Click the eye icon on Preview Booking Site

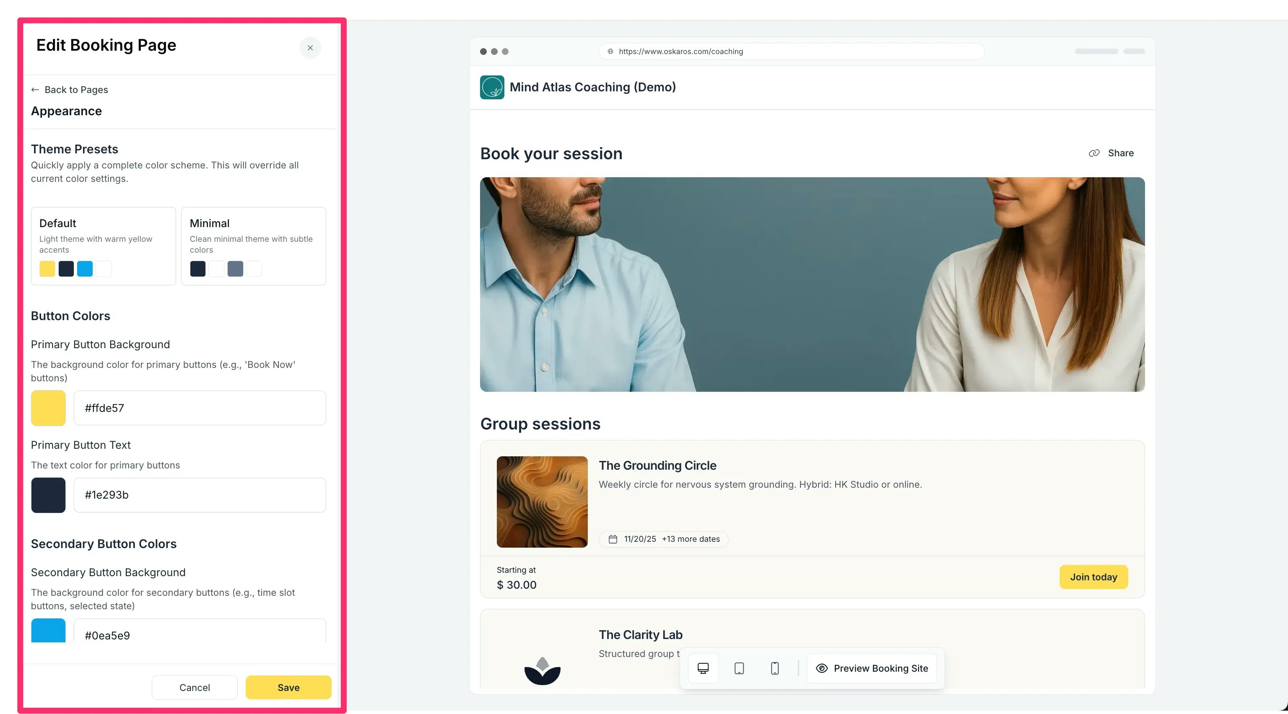click(821, 668)
